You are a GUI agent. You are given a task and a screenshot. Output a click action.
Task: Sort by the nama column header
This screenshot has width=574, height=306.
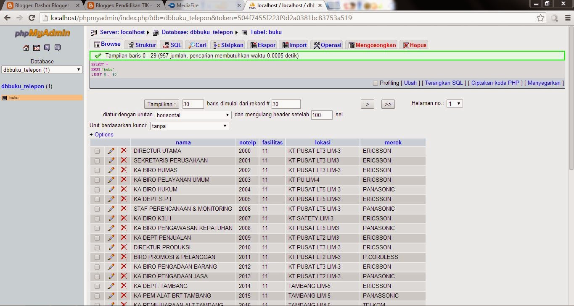[183, 142]
